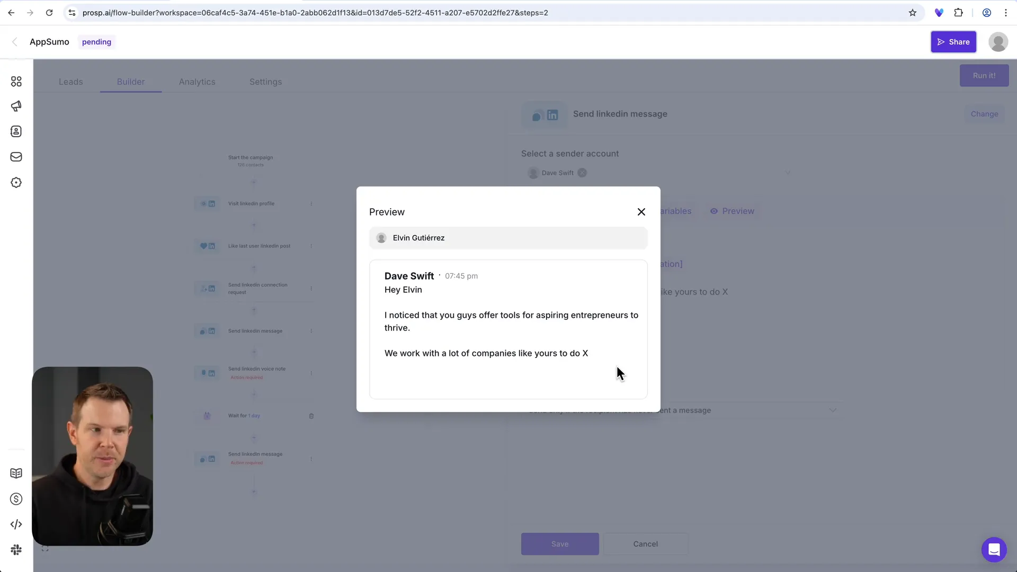Viewport: 1017px width, 572px height.
Task: Open options for Like last user linkedin post
Action: click(x=311, y=246)
